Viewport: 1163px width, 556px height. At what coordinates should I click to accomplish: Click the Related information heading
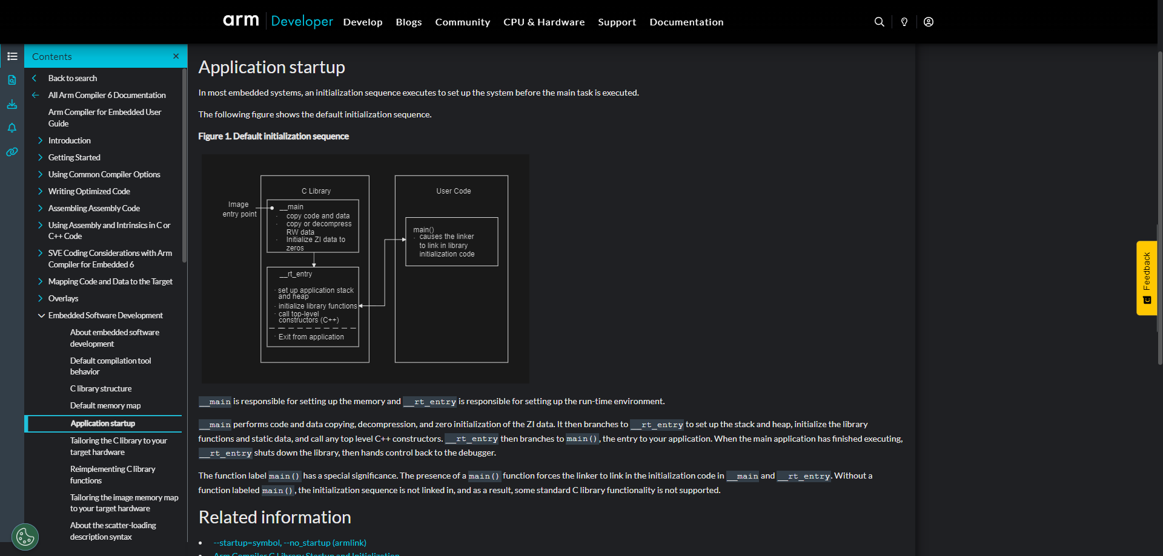[x=274, y=517]
